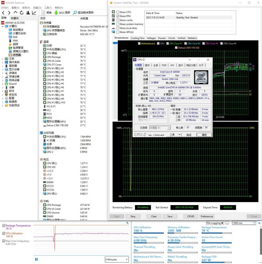Toggle Dahua C900 1TB SSD graph checkbox
262x264 pixels.
click(176, 48)
